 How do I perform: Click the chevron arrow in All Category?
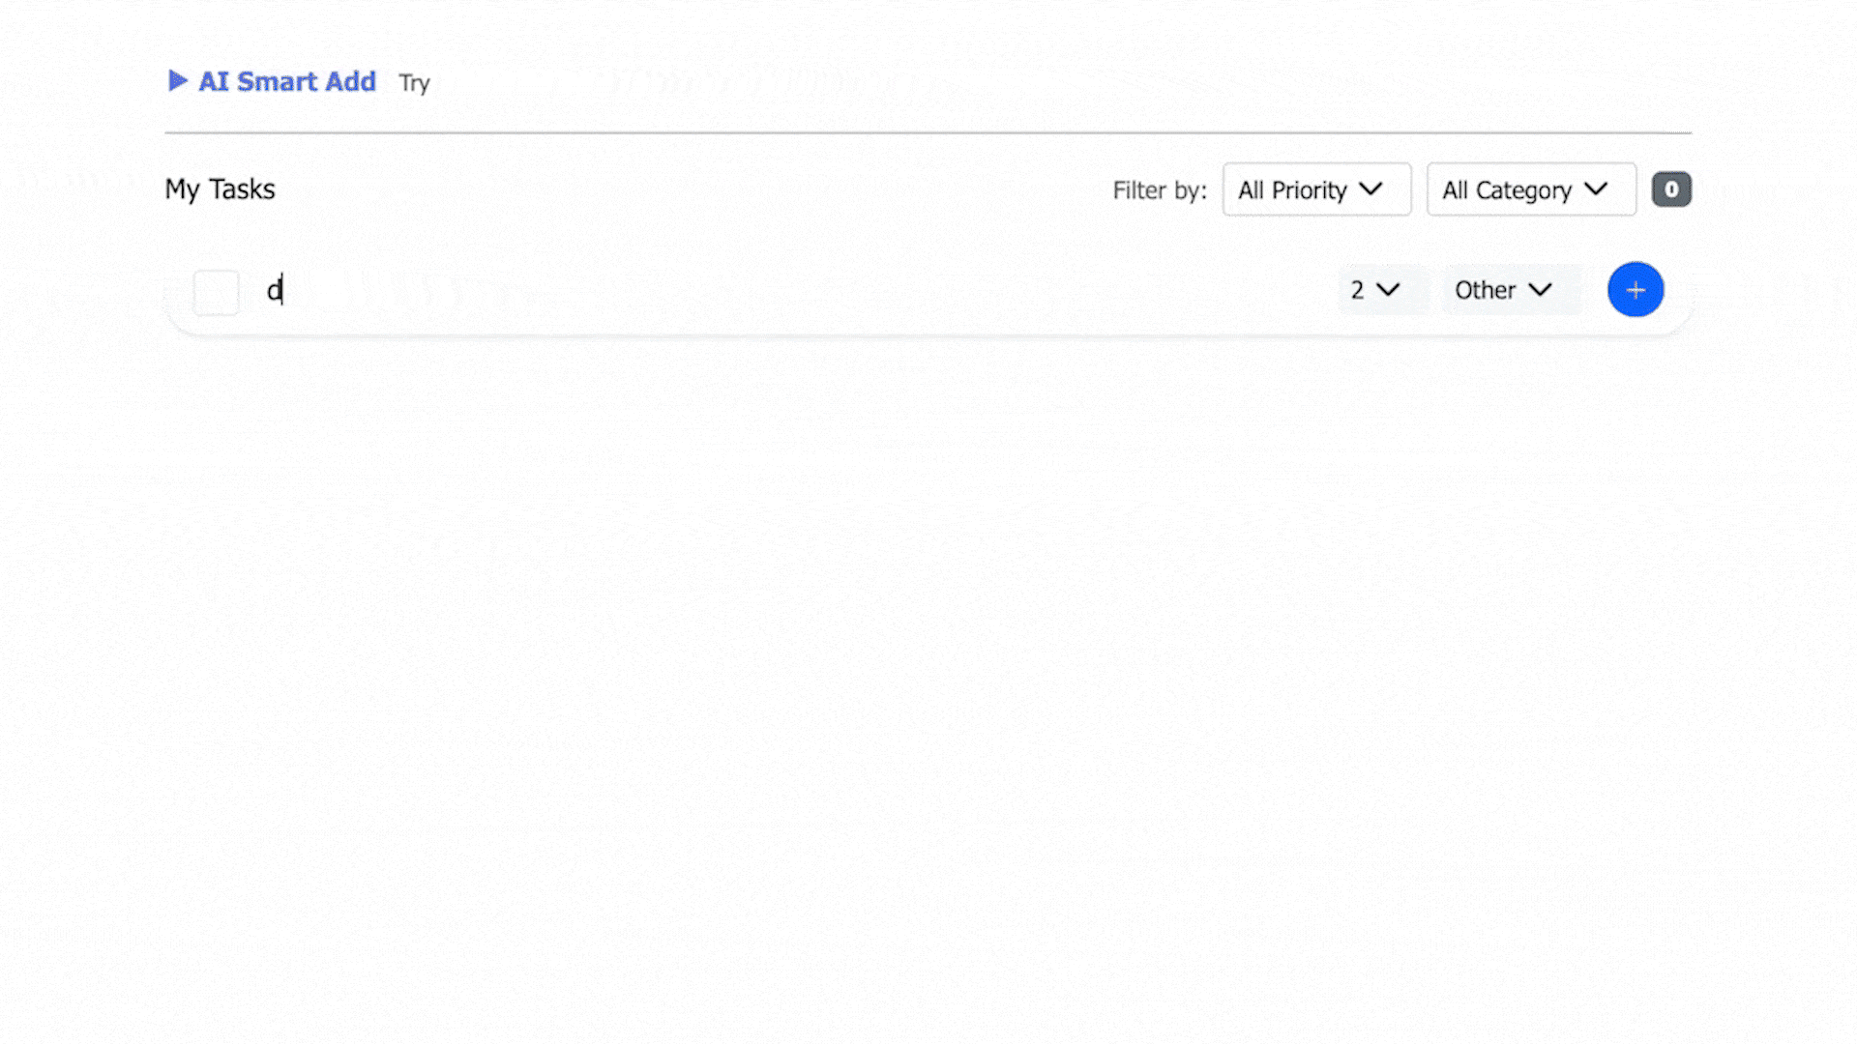1596,188
